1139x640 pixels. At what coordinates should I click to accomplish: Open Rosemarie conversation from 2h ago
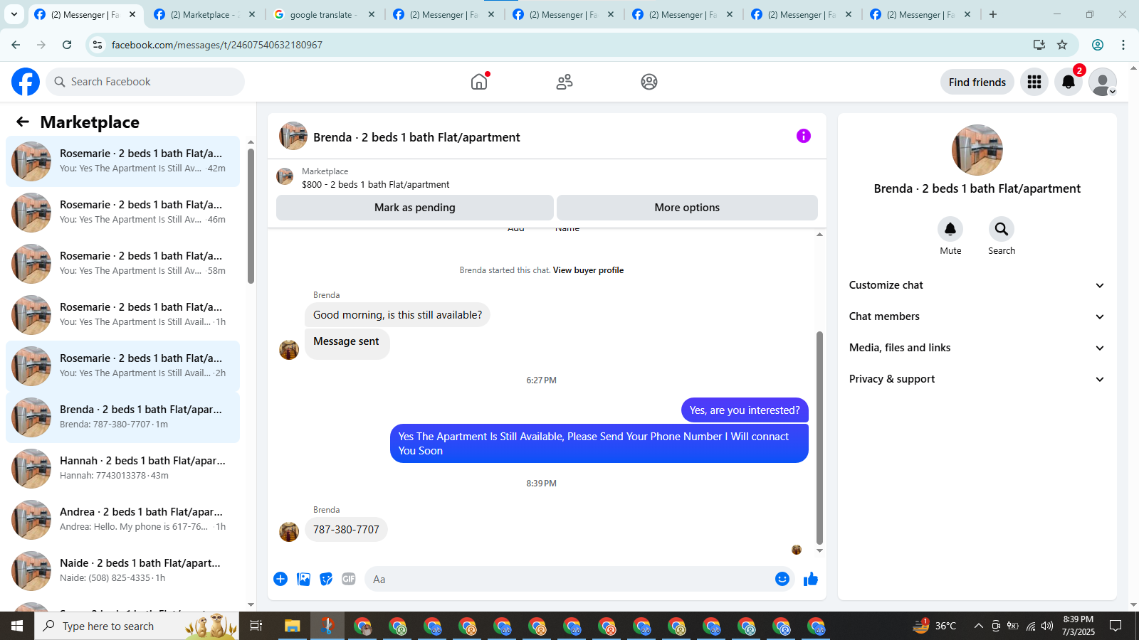122,366
